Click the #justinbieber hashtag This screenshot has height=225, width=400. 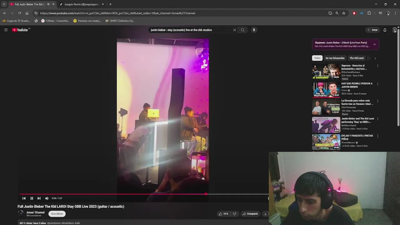coord(54,223)
